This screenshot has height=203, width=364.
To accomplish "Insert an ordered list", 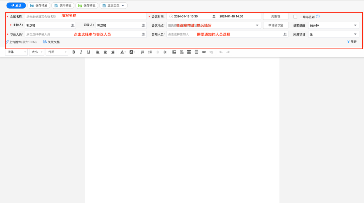I will coord(142,52).
